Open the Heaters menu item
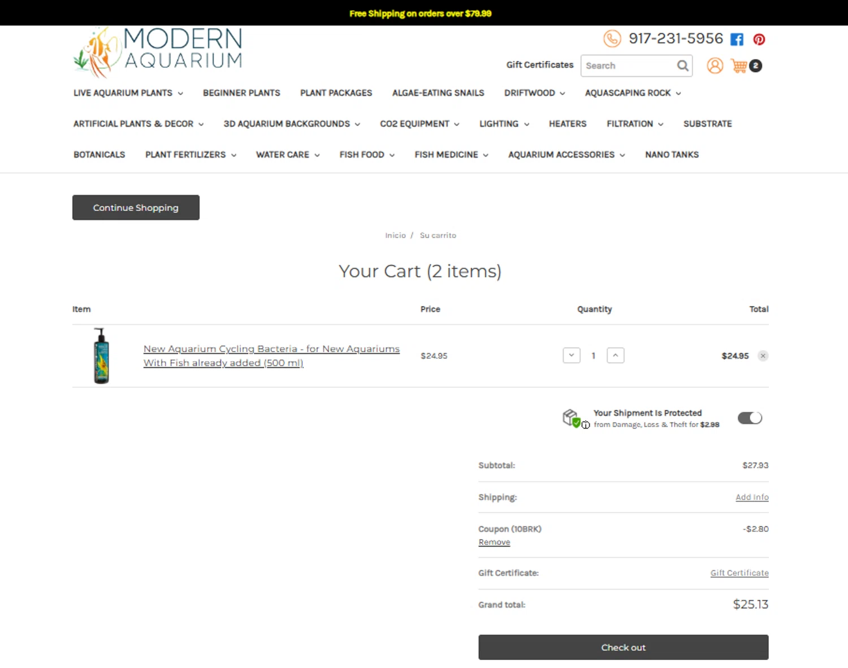Image resolution: width=848 pixels, height=668 pixels. (x=568, y=124)
